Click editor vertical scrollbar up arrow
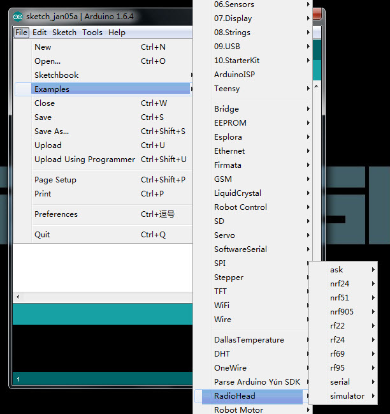390x414 pixels. tap(317, 86)
